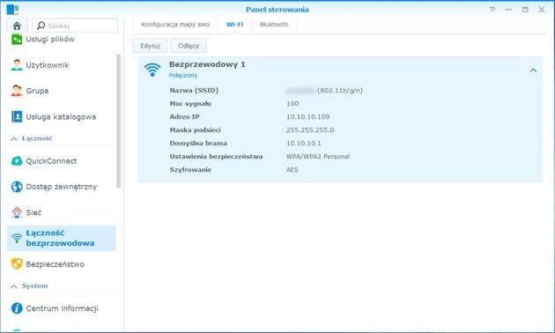This screenshot has width=555, height=333.
Task: Open the Bezpieczeństwo shield icon
Action: pyautogui.click(x=17, y=264)
